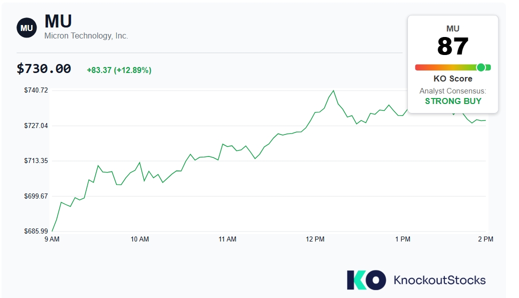
Task: Click the KO Score label
Action: [453, 78]
